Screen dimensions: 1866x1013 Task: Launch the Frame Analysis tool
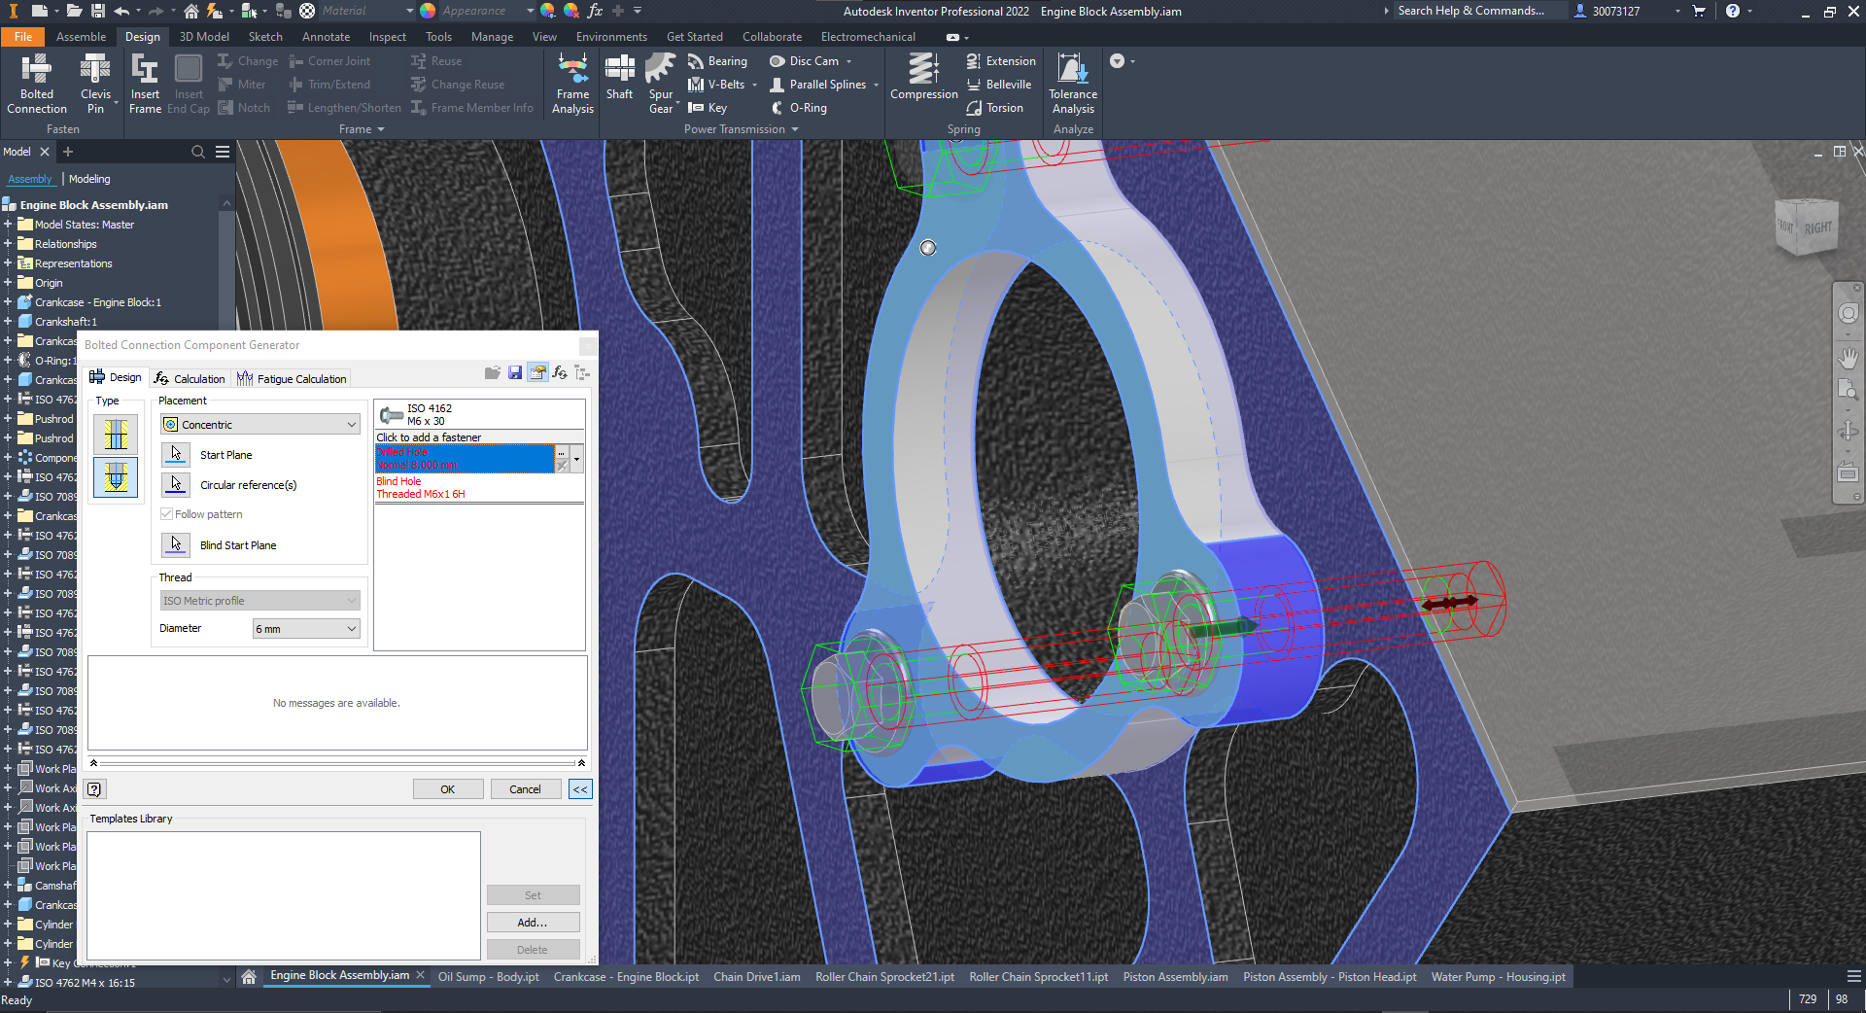pos(571,83)
